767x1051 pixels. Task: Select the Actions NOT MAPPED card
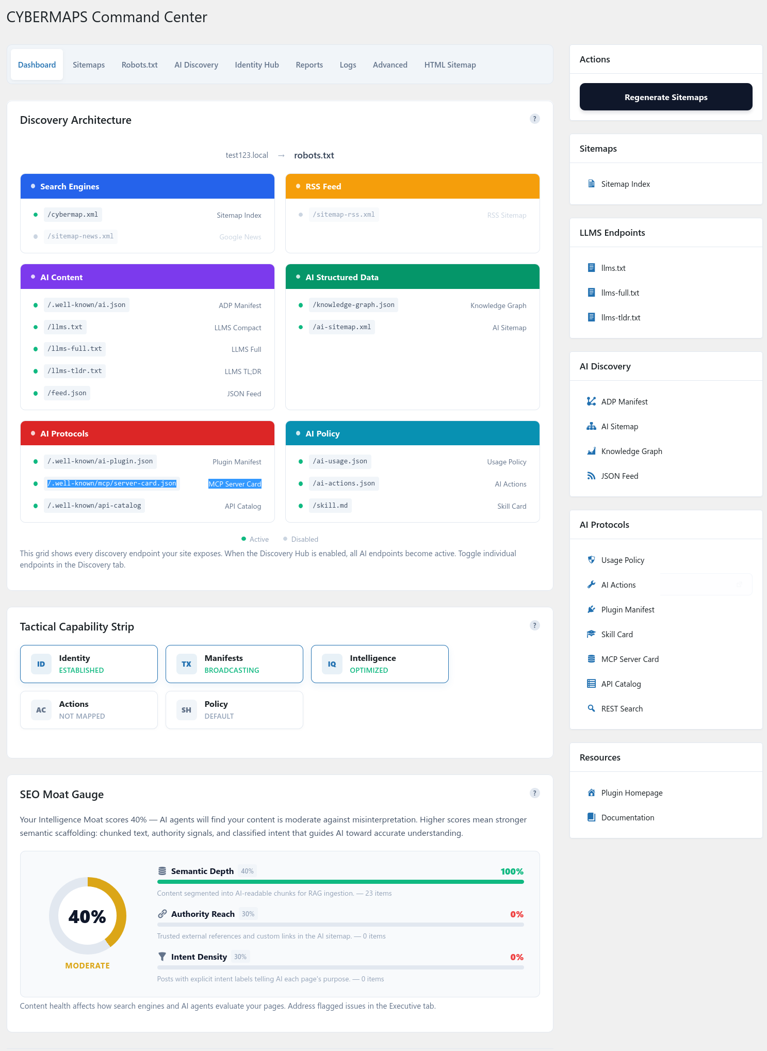(x=89, y=710)
